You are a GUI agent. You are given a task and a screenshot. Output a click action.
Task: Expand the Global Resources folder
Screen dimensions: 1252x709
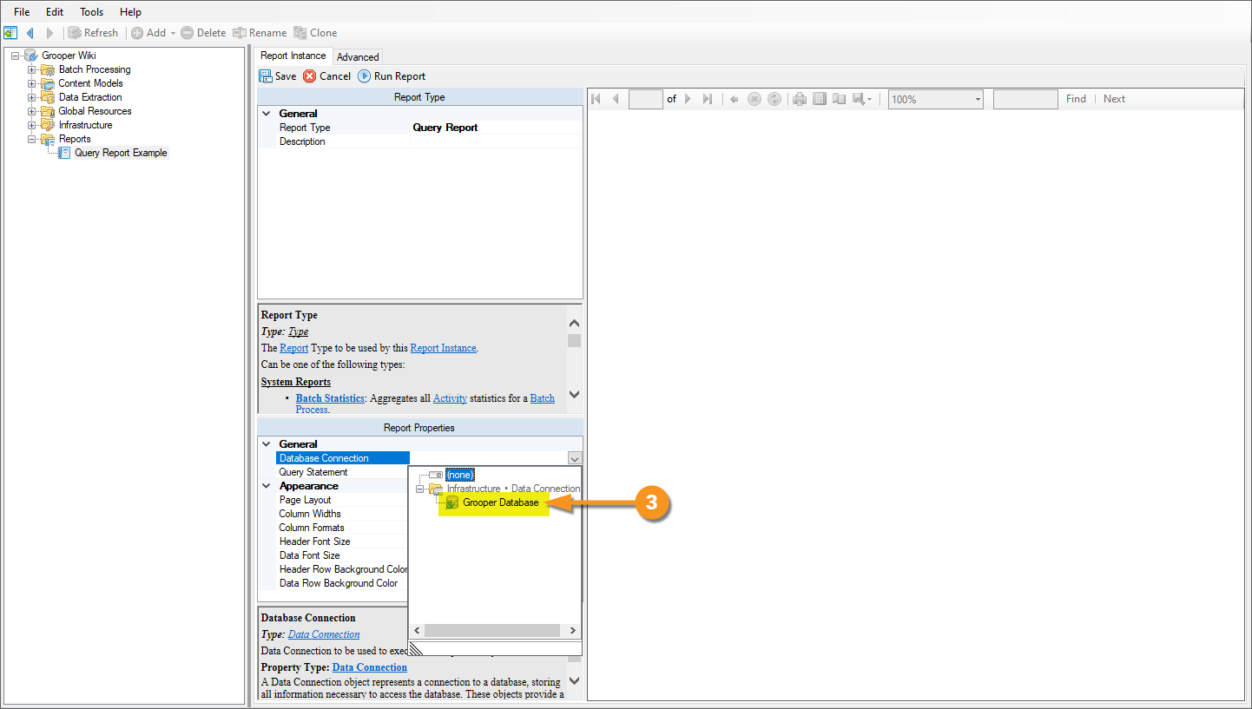point(32,111)
